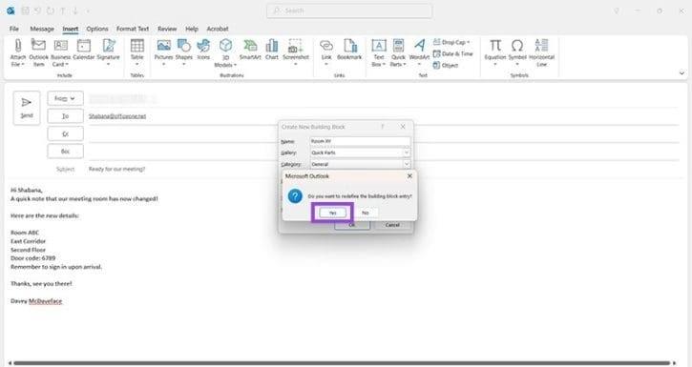Click Yes to redefine building block
The width and height of the screenshot is (692, 367).
click(x=333, y=213)
